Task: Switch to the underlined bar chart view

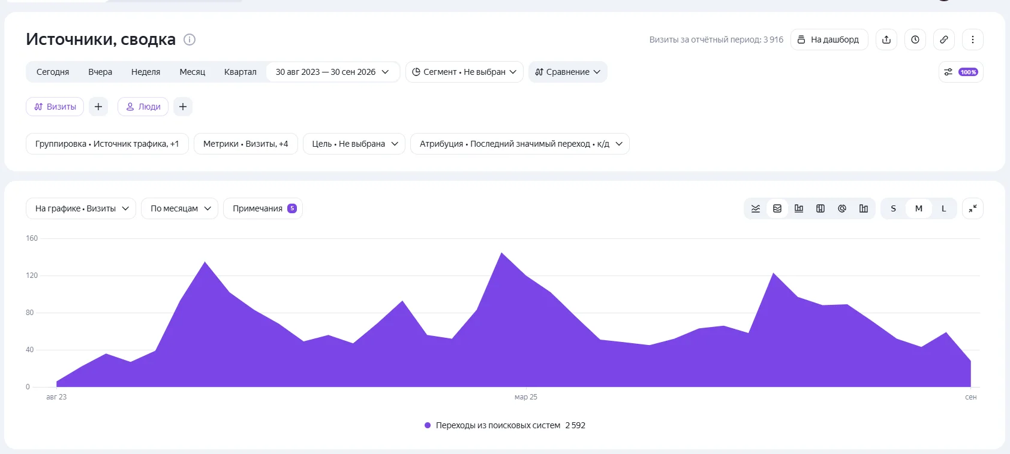Action: point(799,208)
